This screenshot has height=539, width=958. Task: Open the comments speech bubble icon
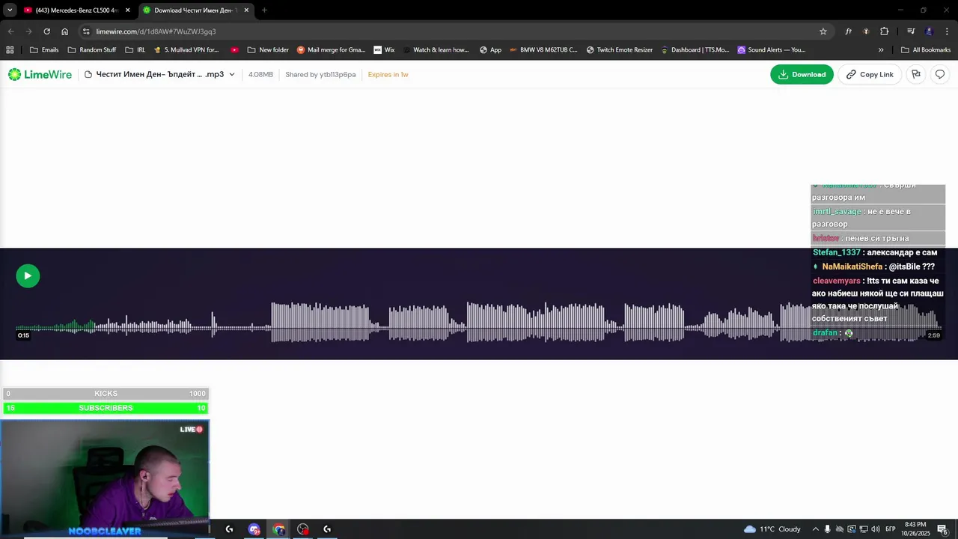click(x=940, y=74)
